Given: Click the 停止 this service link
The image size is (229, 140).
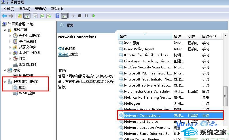Looking at the screenshot, I should (61, 49).
